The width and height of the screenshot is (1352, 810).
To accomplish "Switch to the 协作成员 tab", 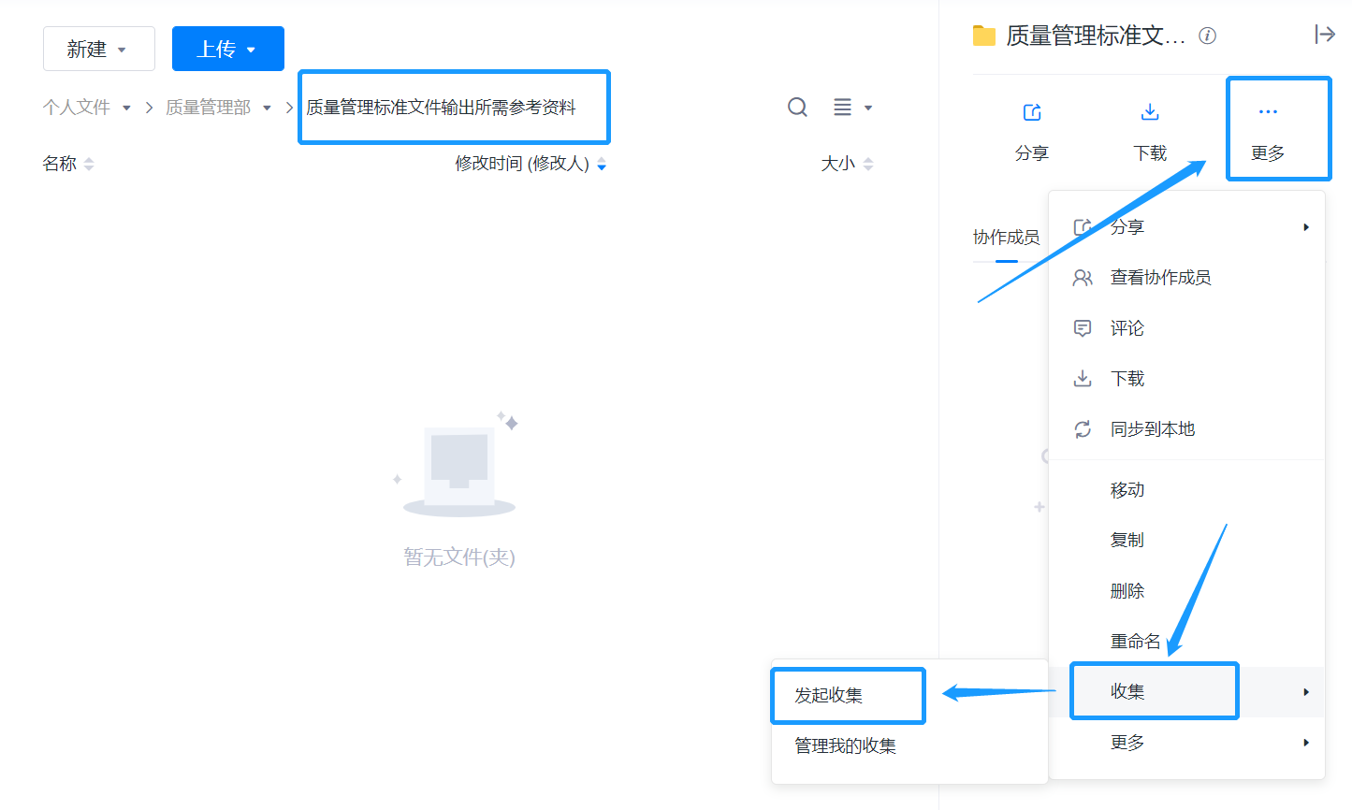I will point(1007,238).
